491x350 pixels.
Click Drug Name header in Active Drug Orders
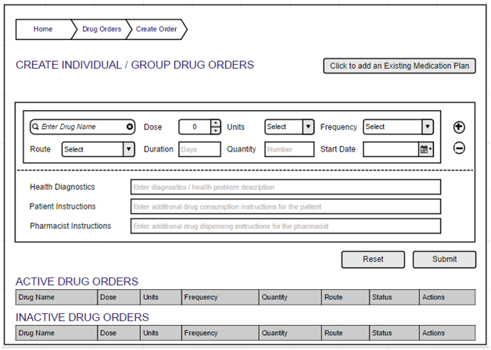56,297
